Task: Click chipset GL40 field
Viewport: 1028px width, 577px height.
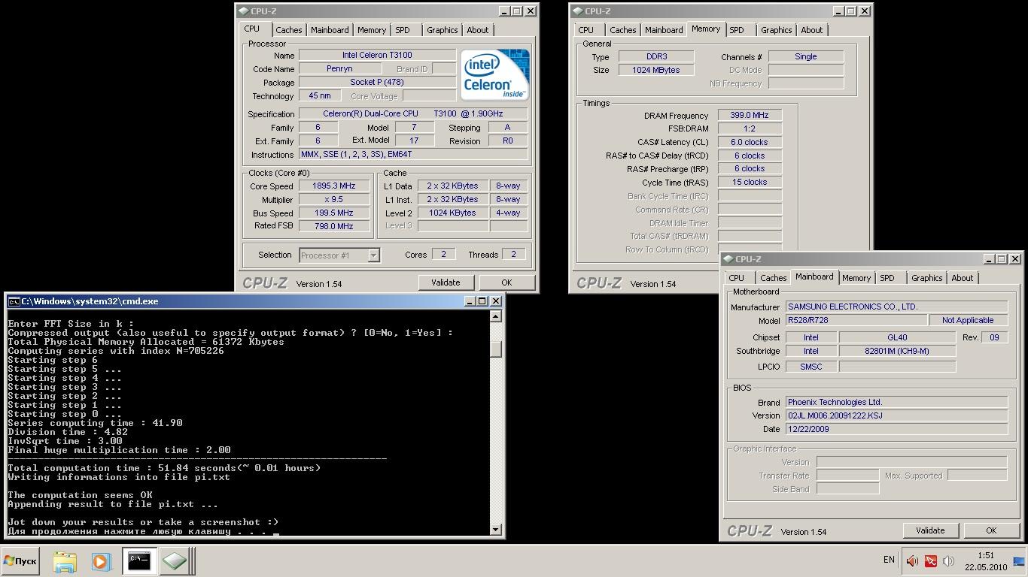Action: pos(897,337)
